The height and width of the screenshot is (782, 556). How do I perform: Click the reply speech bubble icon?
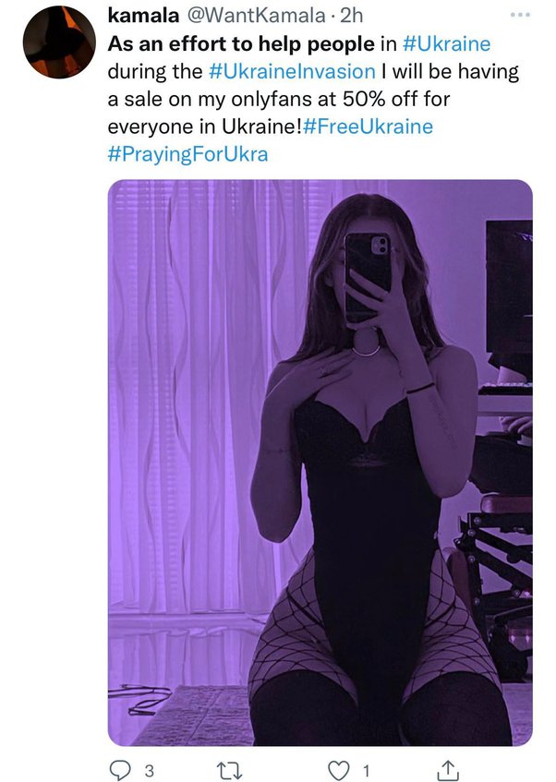tap(122, 768)
